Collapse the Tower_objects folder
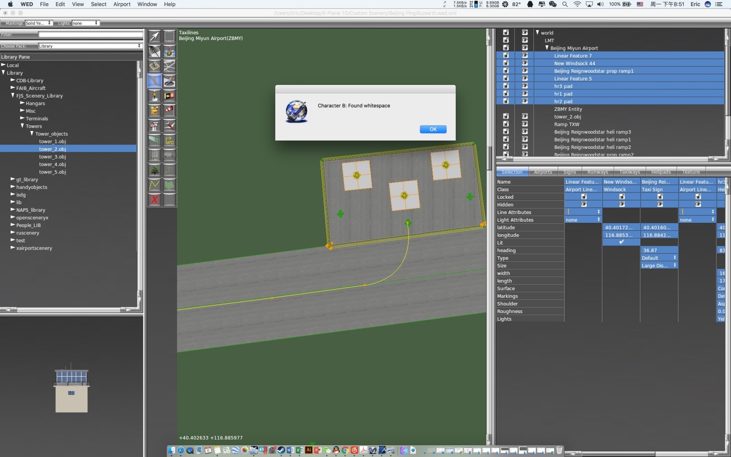The height and width of the screenshot is (457, 731). coord(32,133)
